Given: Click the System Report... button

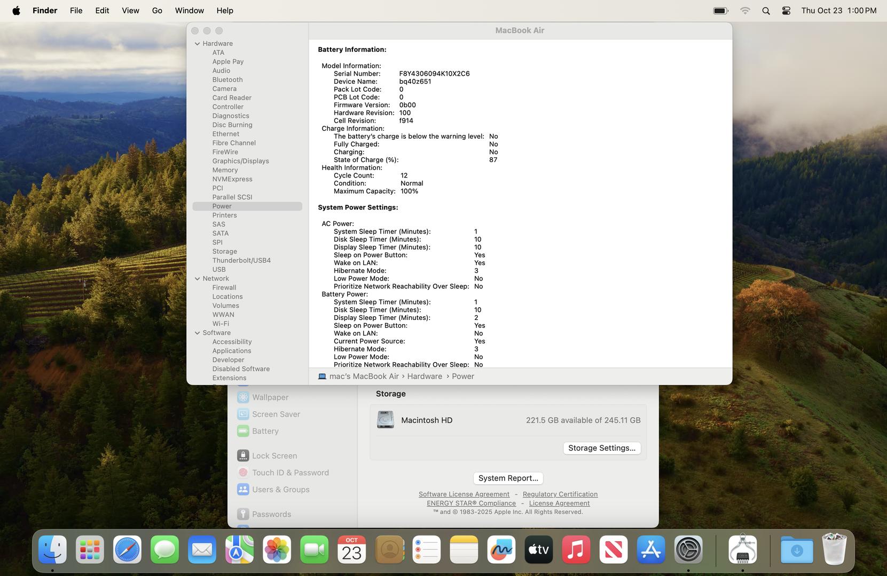Looking at the screenshot, I should coord(508,478).
